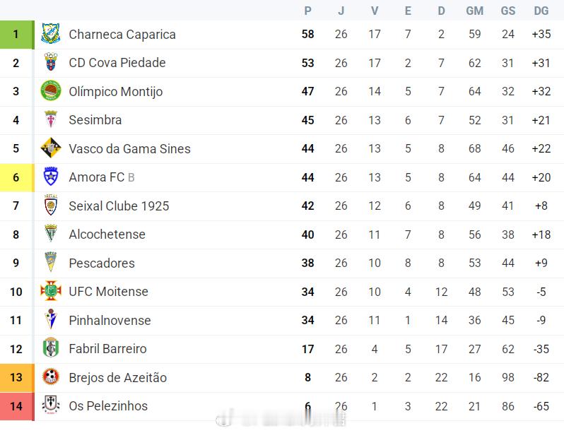Click the UFC Moitense green cross emblem
Image resolution: width=564 pixels, height=433 pixels.
(51, 291)
